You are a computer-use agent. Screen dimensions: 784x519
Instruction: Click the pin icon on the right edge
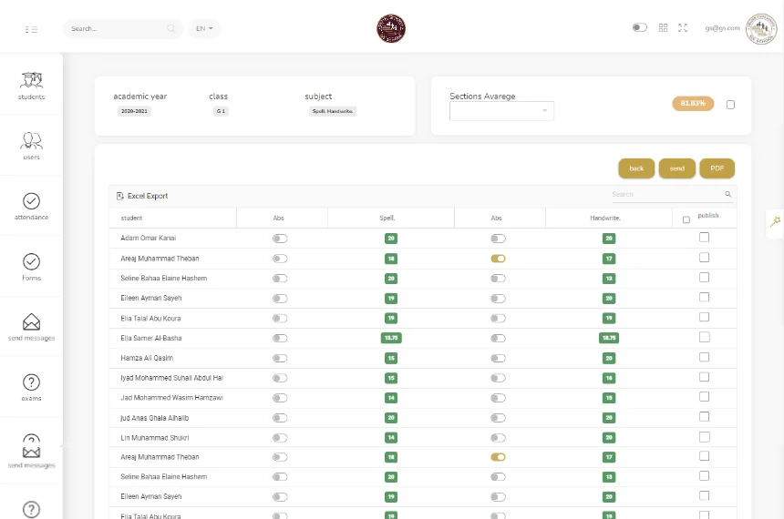776,221
